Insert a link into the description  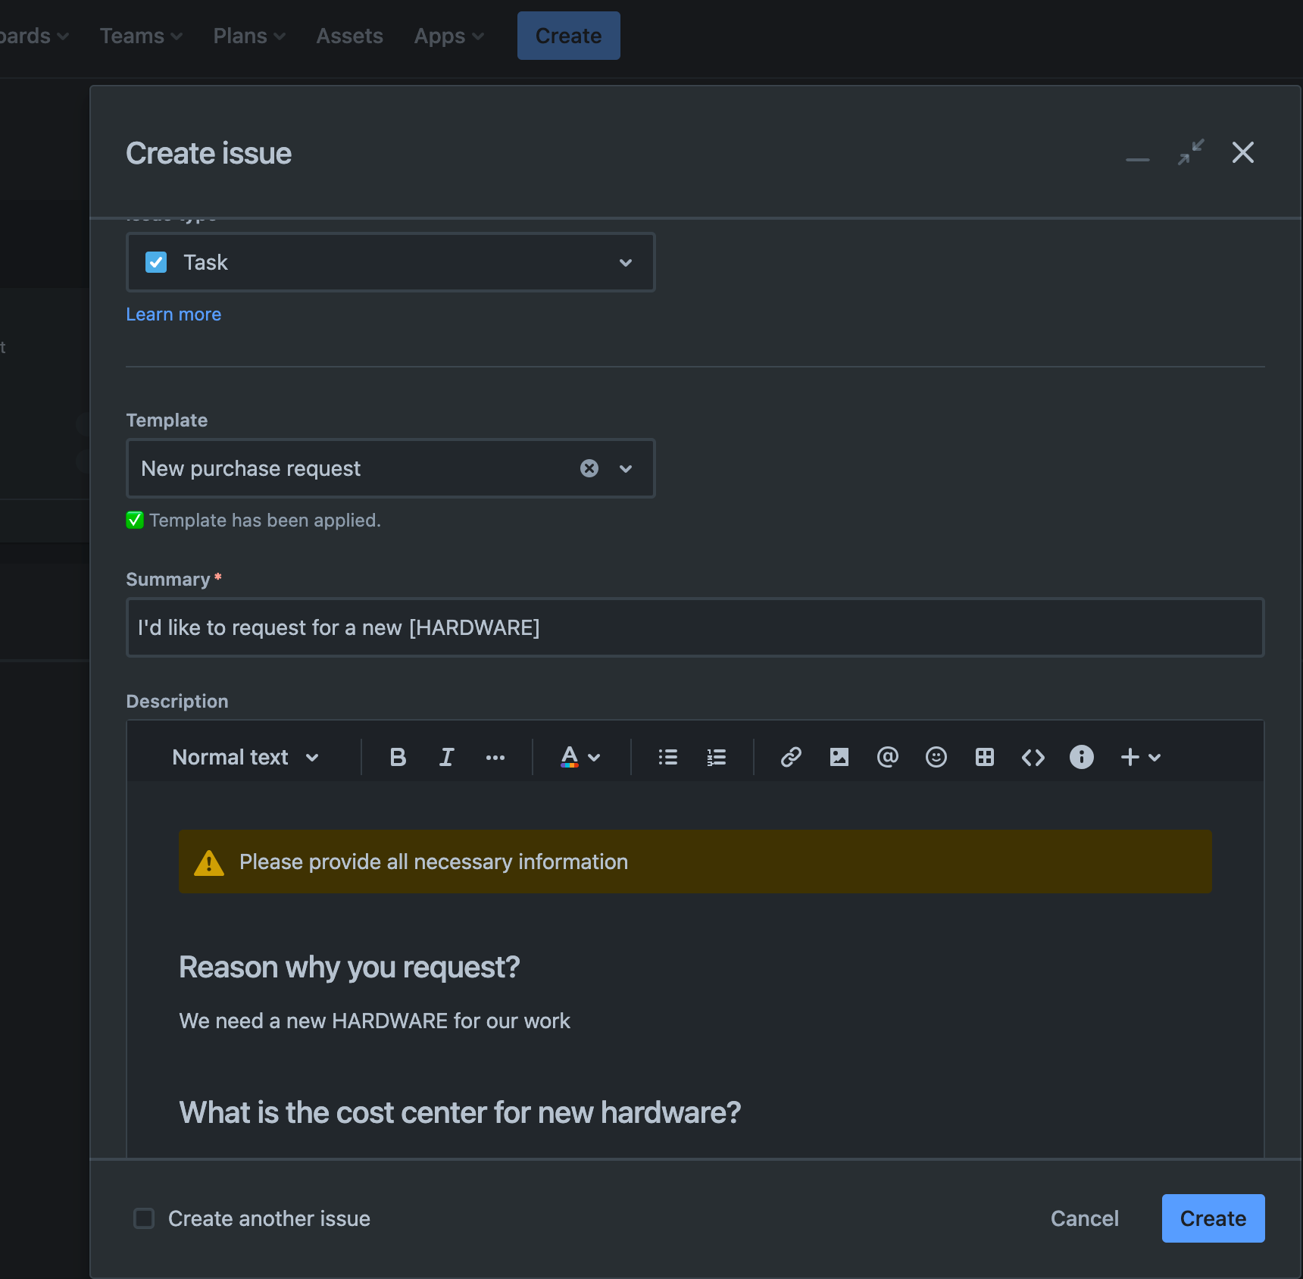point(791,757)
